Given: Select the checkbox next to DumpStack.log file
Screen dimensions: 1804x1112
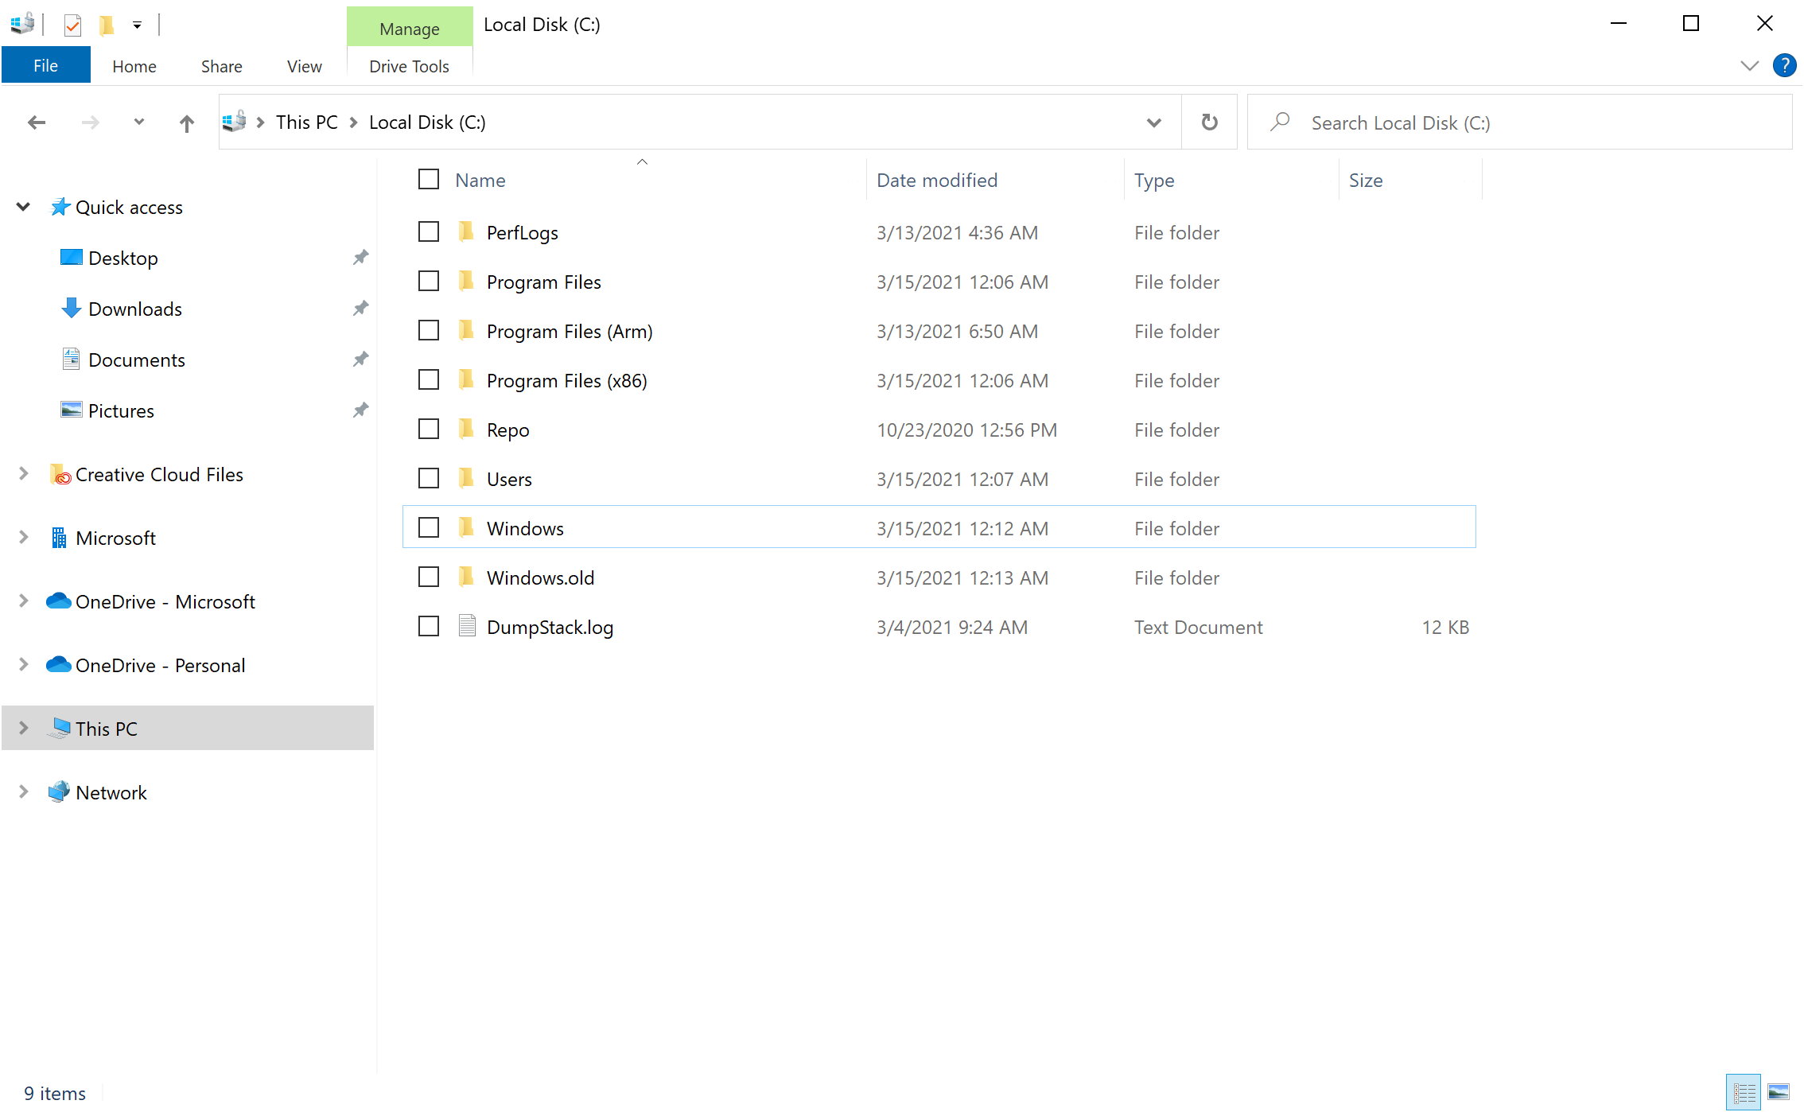Looking at the screenshot, I should pos(429,626).
